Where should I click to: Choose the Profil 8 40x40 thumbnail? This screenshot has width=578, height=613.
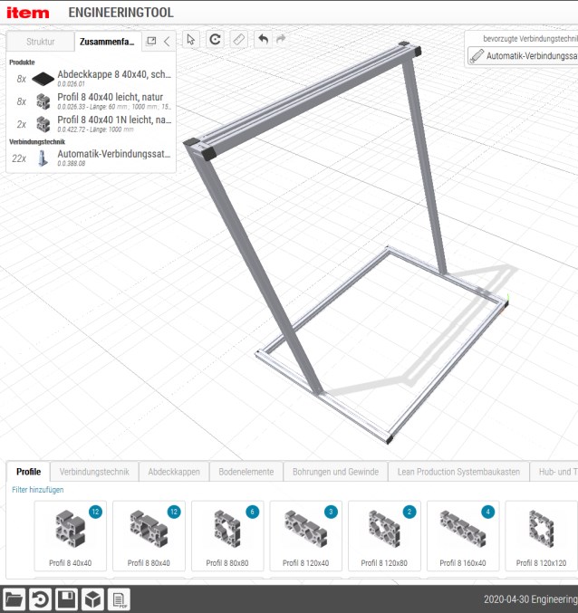(71, 536)
